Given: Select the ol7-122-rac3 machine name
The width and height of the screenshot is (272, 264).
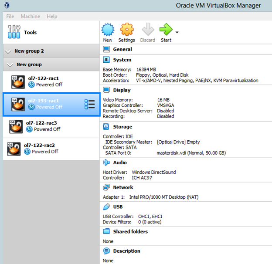Looking at the screenshot, I should click(x=41, y=123).
